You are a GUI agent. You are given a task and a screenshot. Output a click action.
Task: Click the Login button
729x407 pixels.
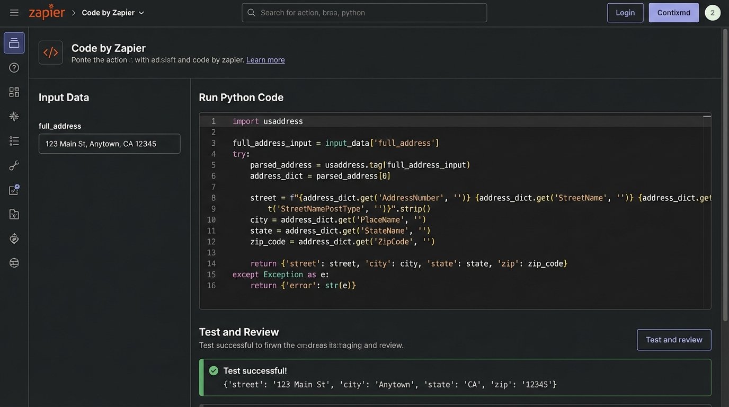[625, 12]
